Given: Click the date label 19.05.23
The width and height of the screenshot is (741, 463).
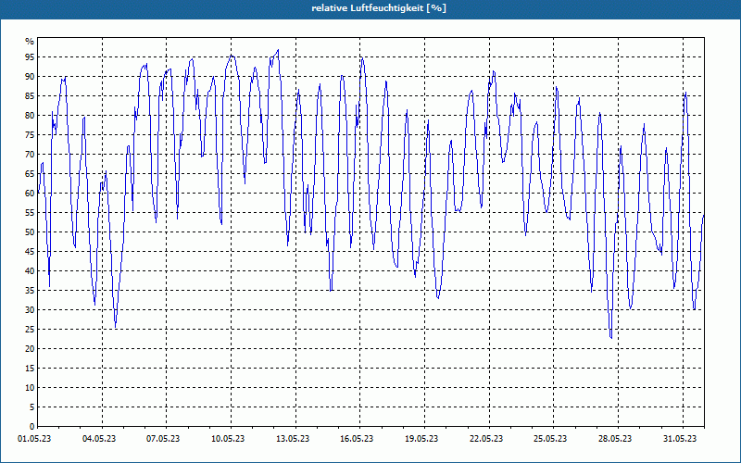Looking at the screenshot, I should pos(421,439).
